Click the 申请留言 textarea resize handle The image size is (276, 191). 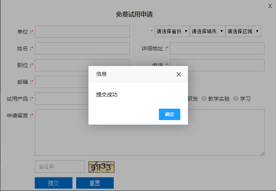[263, 154]
